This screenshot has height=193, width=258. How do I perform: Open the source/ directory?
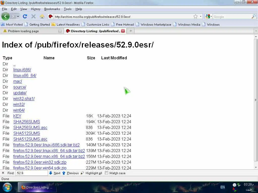pos(20,87)
